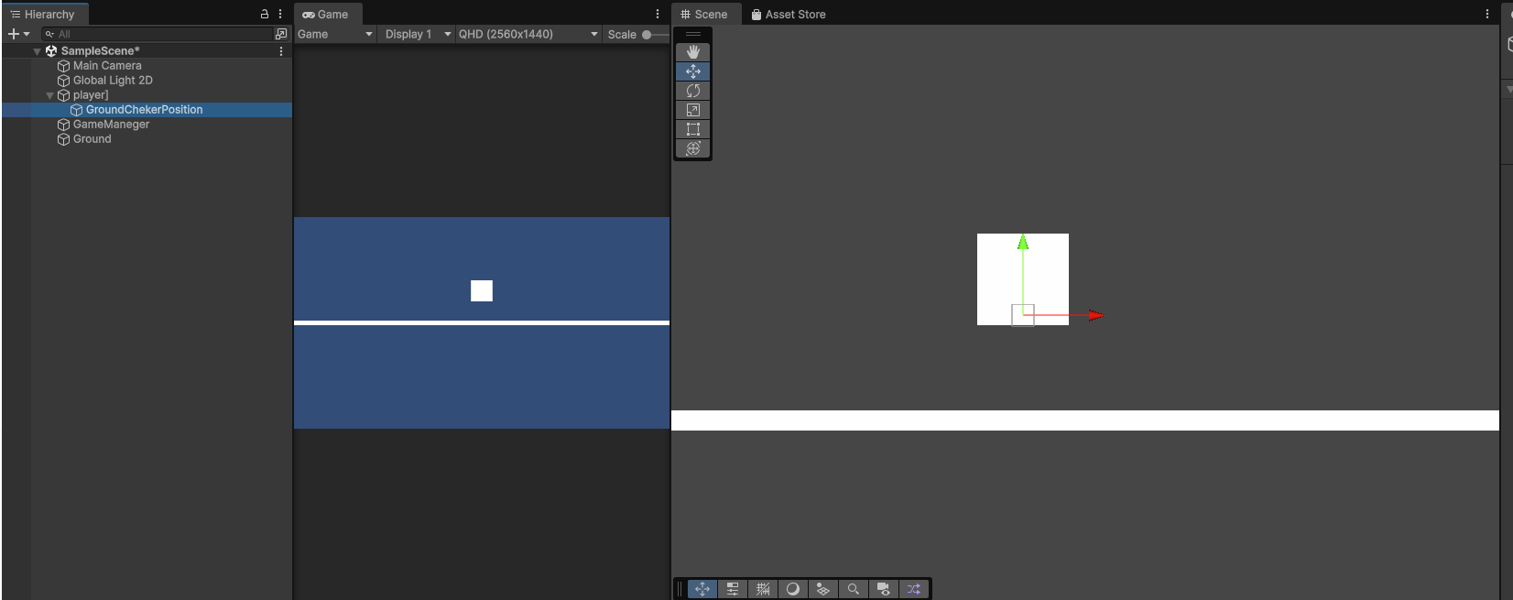1513x600 pixels.
Task: Select the Rect transform tool
Action: pos(693,129)
